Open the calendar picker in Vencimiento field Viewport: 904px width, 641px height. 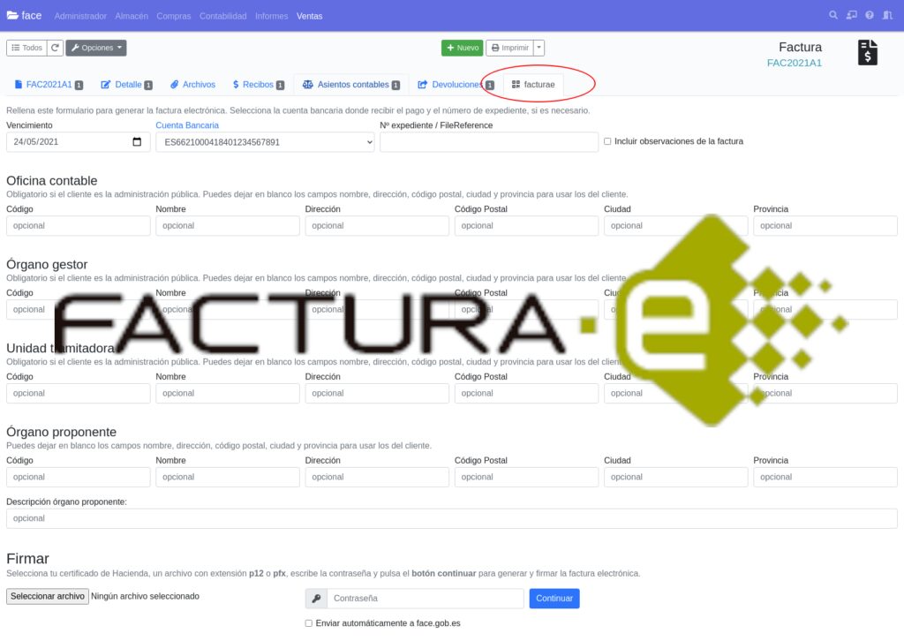click(137, 142)
